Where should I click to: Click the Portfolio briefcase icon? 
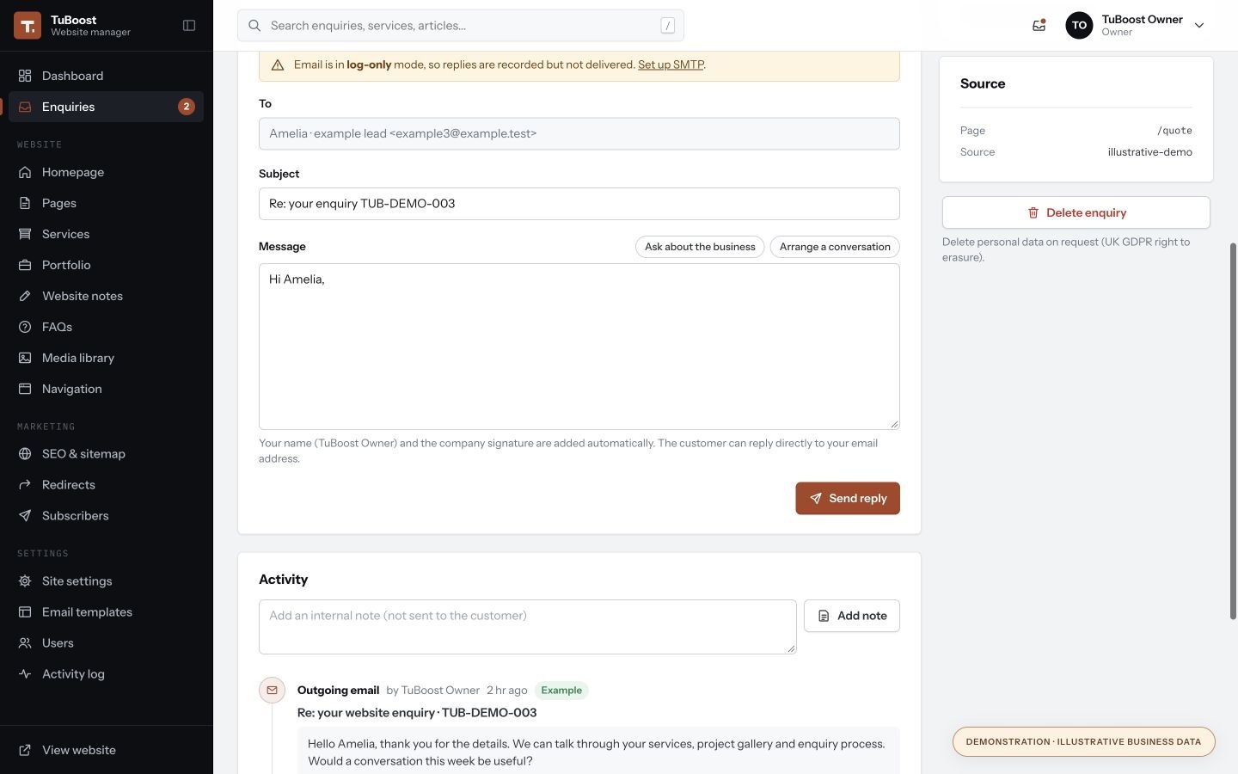click(x=25, y=265)
